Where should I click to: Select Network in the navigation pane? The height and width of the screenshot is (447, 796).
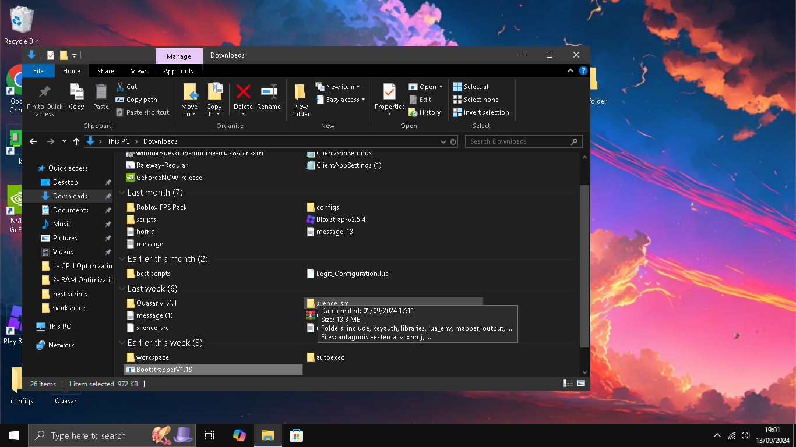click(61, 345)
